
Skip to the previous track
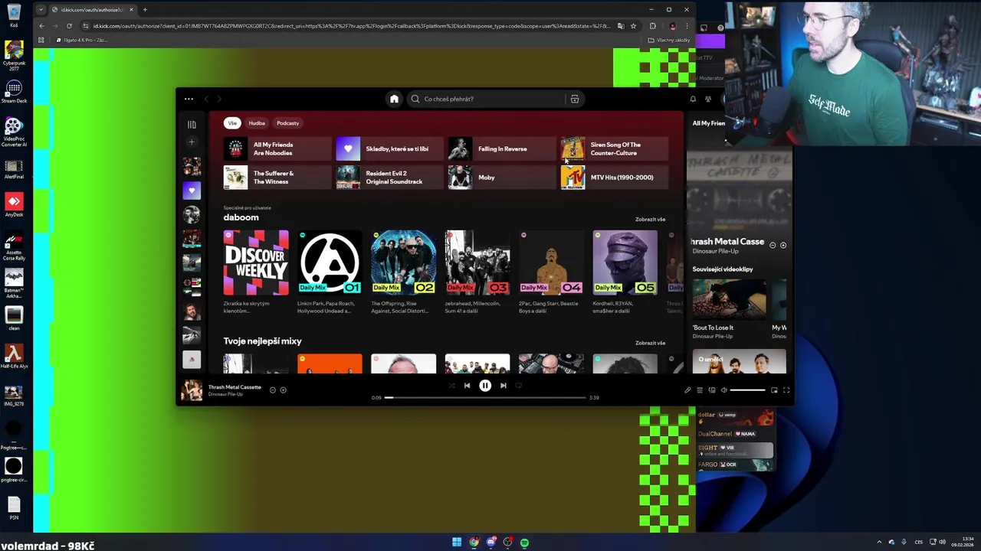click(x=467, y=386)
